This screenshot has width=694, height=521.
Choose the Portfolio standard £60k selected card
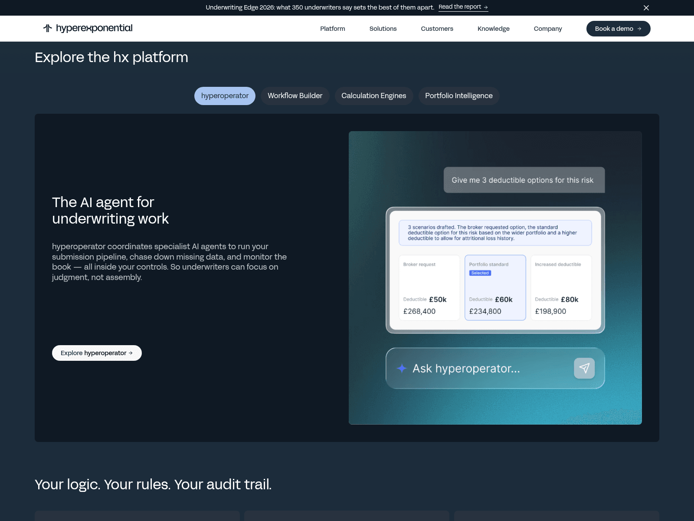(x=495, y=287)
